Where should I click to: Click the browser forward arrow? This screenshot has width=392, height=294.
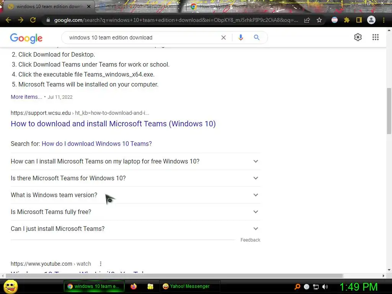point(21,20)
